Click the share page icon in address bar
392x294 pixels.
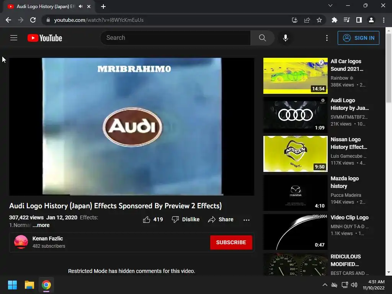307,20
